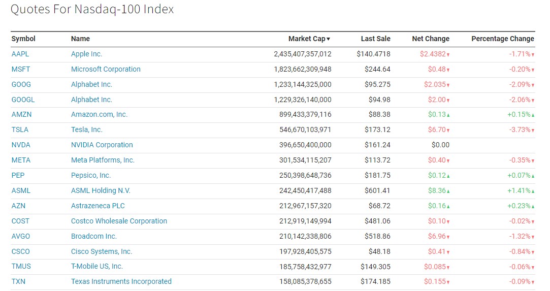Click the Percentage Change column header
This screenshot has width=550, height=291.
[502, 39]
